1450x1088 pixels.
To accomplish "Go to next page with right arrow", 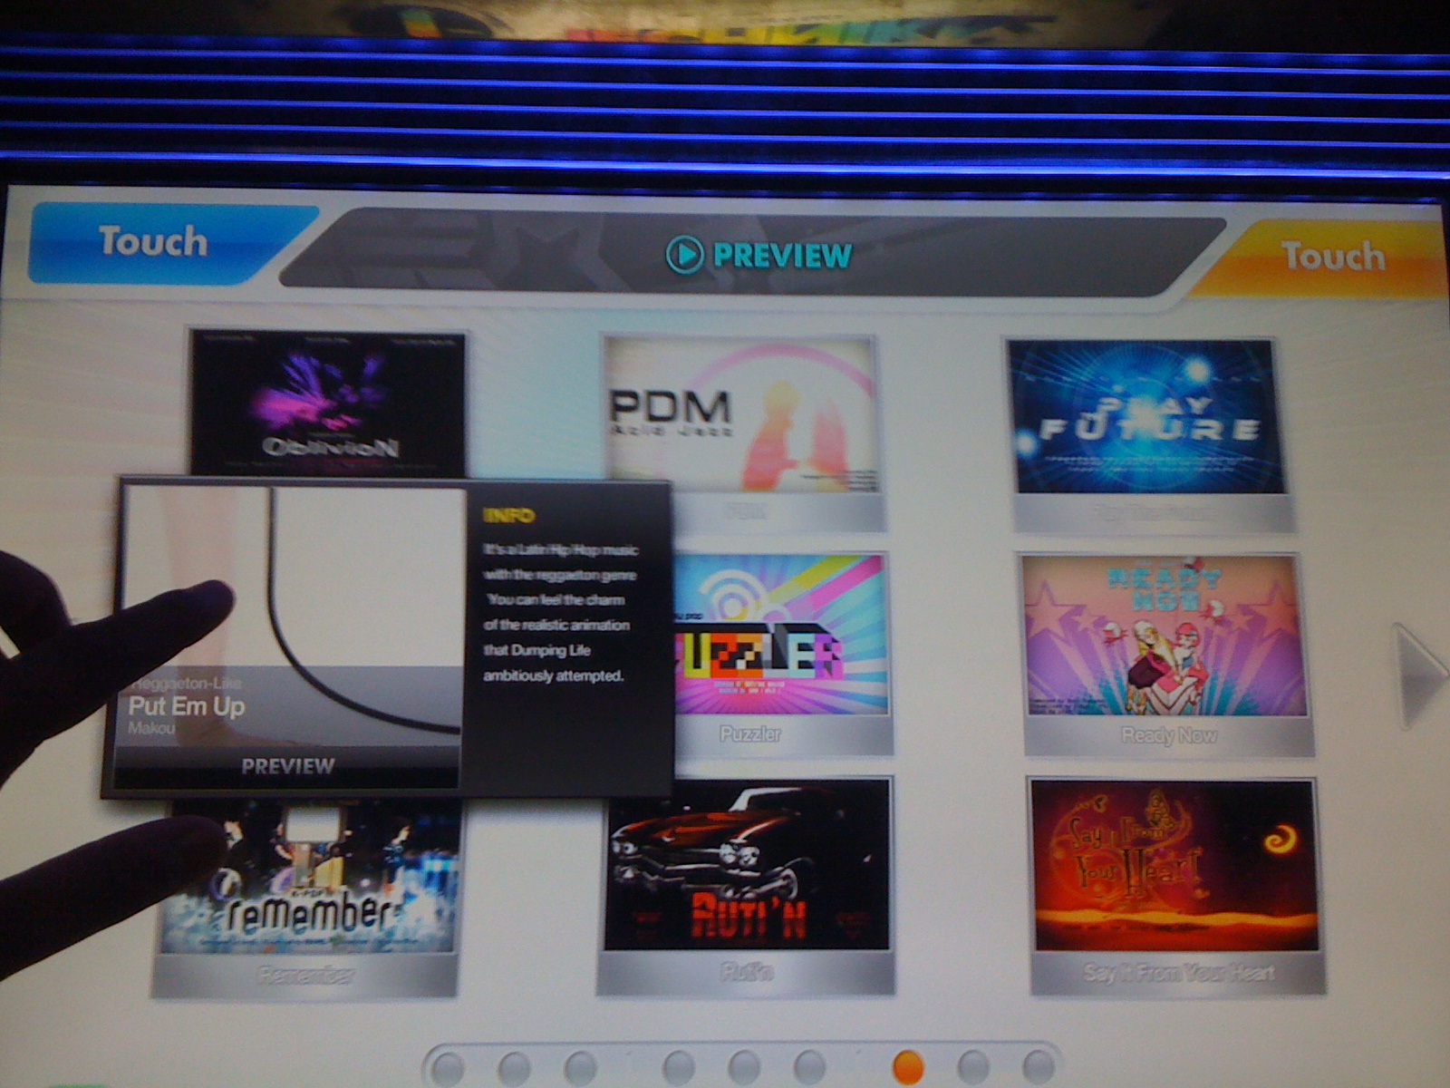I will 1417,675.
